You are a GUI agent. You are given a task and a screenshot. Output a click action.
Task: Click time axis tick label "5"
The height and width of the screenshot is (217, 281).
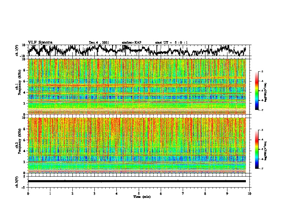[139, 194]
